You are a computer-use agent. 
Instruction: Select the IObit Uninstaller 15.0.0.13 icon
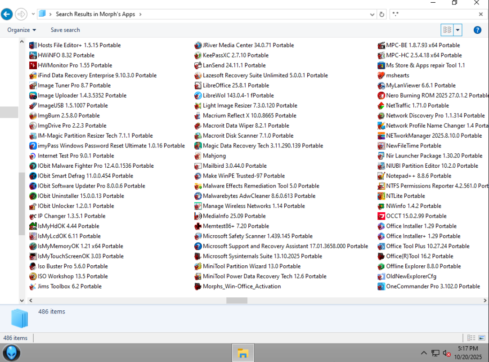[x=33, y=196]
